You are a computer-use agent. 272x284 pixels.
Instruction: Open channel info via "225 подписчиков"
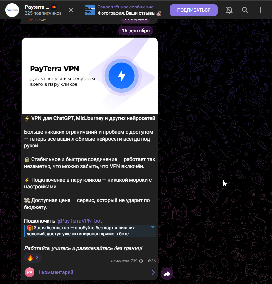tap(43, 13)
